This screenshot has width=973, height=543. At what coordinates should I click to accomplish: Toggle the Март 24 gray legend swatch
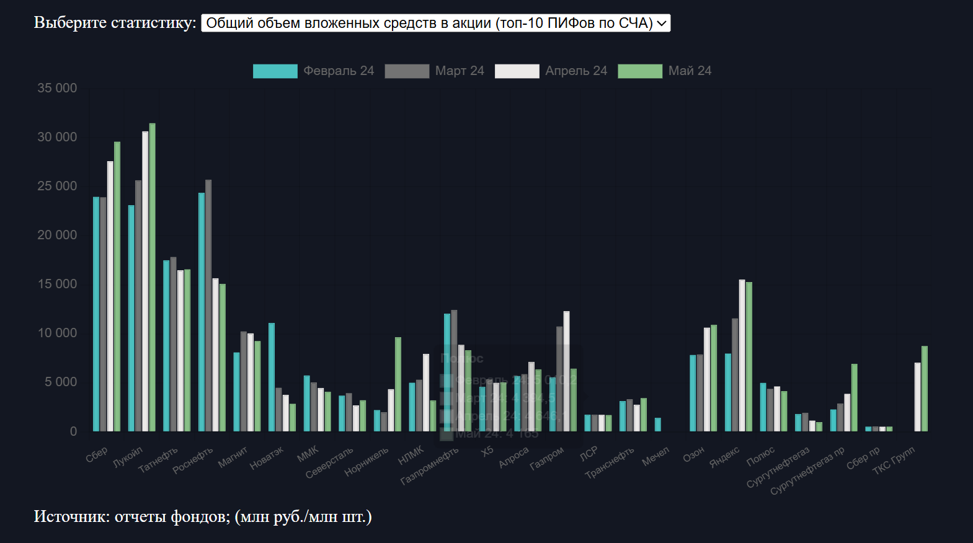407,71
